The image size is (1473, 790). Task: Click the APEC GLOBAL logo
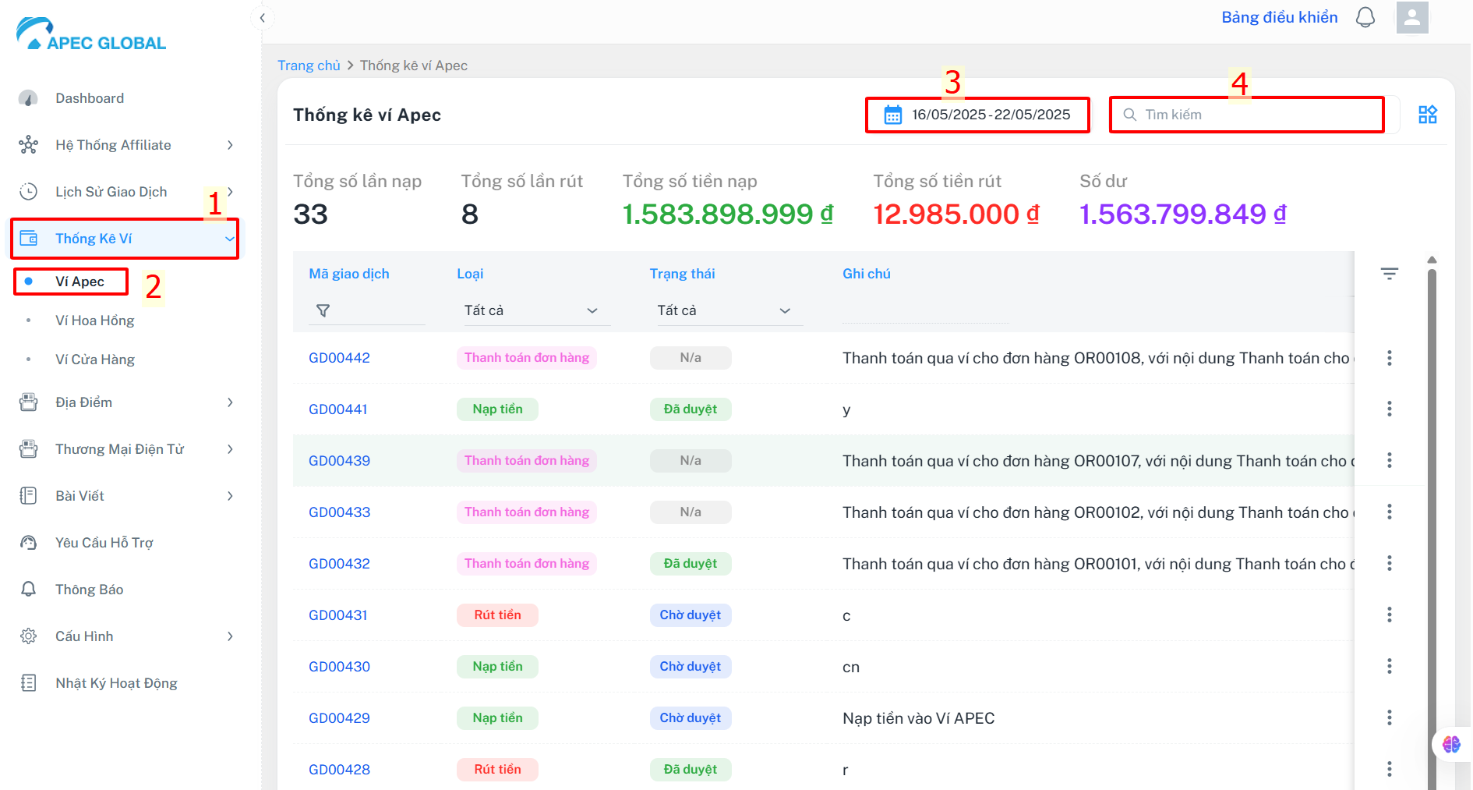click(91, 34)
